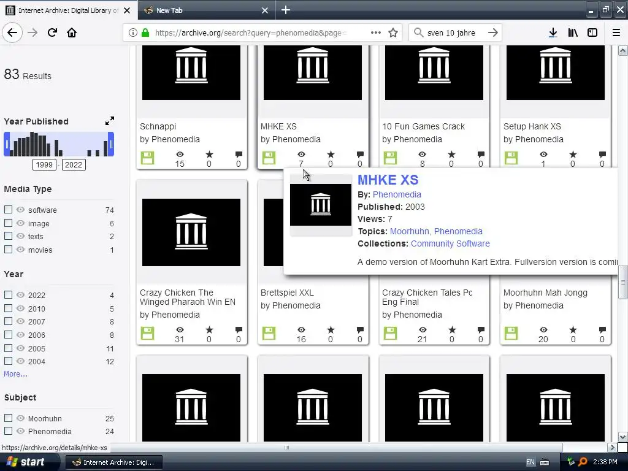Open the browser home page
The height and width of the screenshot is (471, 628).
72,33
